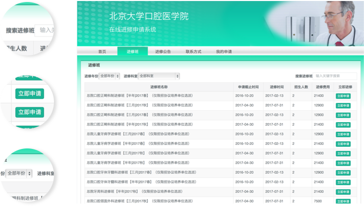Image resolution: width=364 pixels, height=206 pixels.
Task: Select class name 总院口腔正畸科制进修班【半年|2017秋】
Action: tap(140, 124)
